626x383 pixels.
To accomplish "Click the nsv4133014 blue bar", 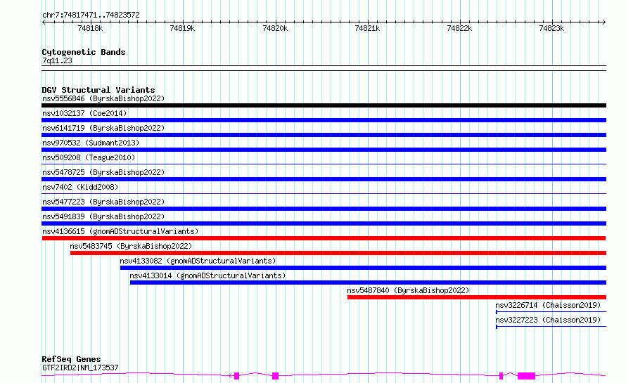I will (368, 283).
